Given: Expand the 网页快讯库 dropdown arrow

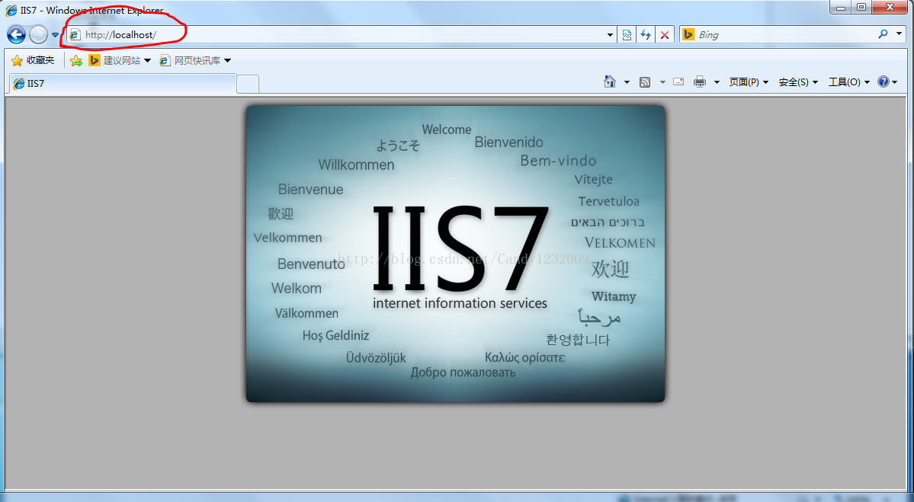Looking at the screenshot, I should [227, 61].
